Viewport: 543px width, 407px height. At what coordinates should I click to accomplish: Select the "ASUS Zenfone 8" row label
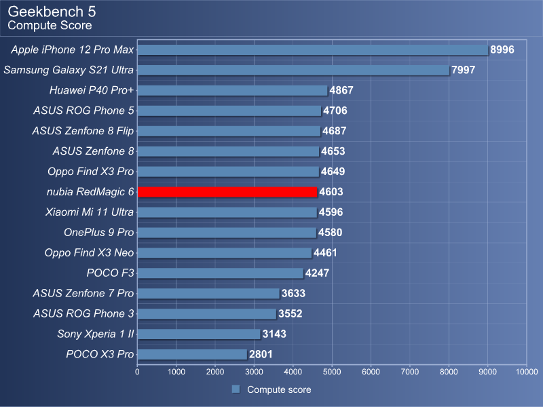point(93,151)
